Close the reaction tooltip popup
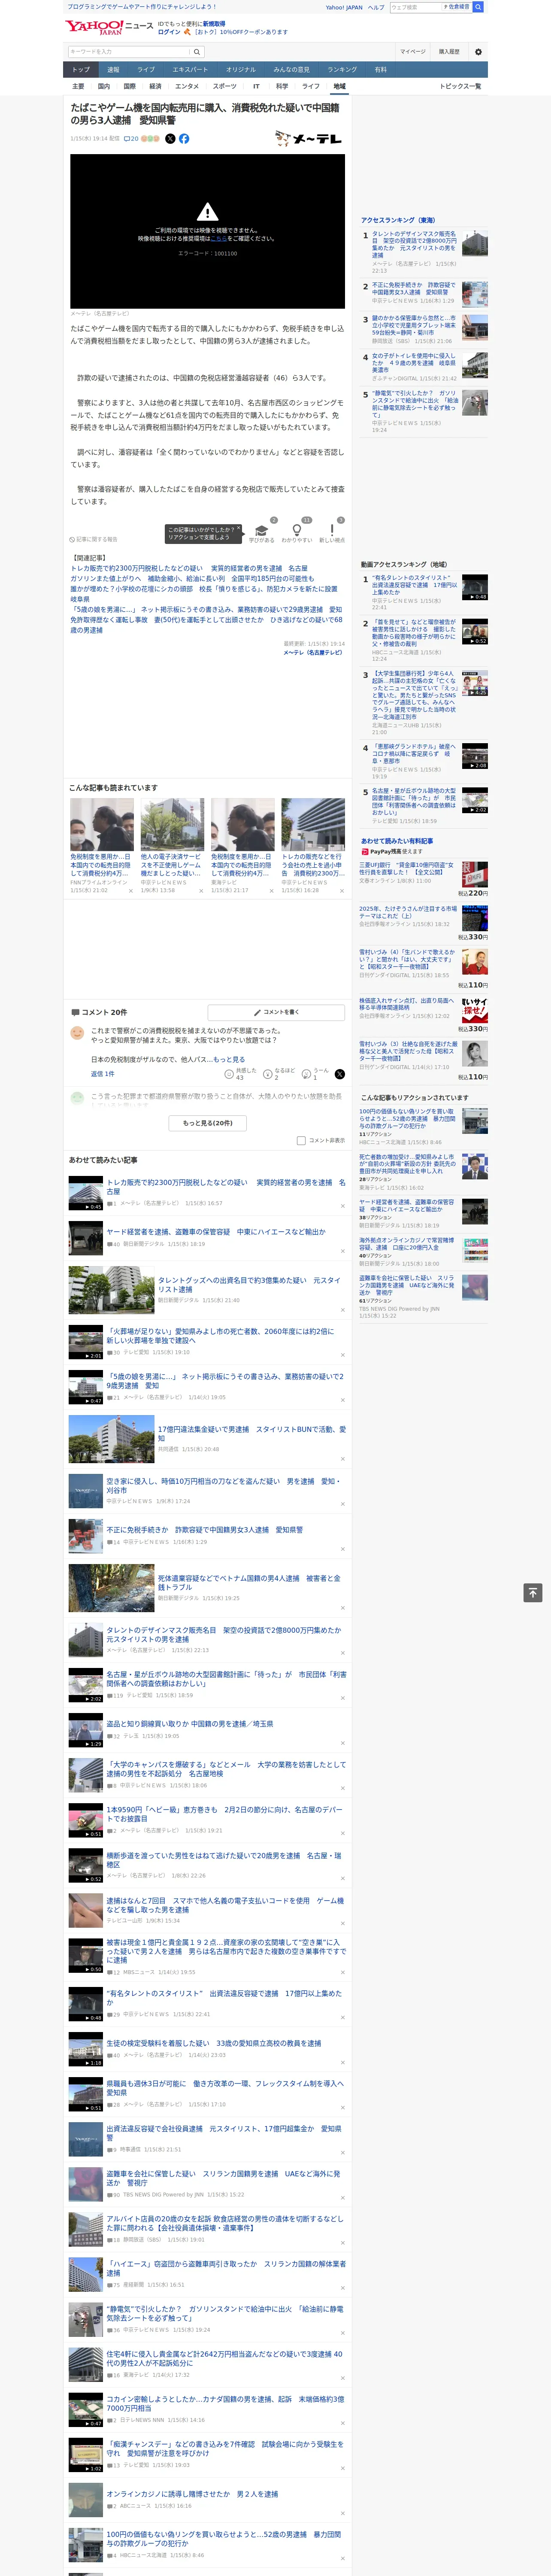This screenshot has height=2576, width=551. click(238, 529)
